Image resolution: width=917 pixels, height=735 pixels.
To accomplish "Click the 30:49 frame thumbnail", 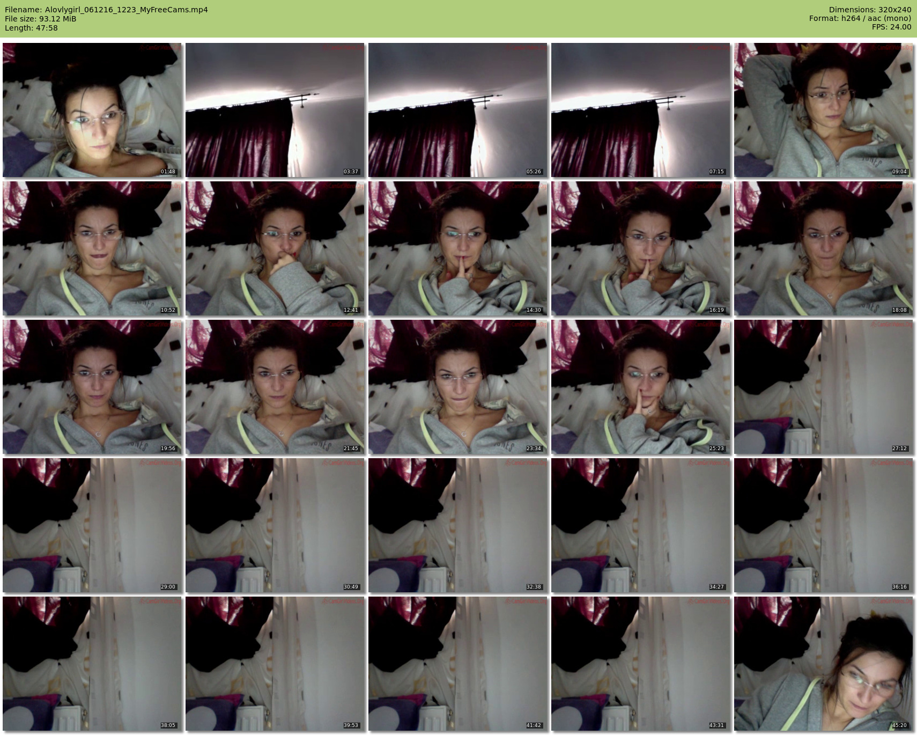I will [275, 525].
